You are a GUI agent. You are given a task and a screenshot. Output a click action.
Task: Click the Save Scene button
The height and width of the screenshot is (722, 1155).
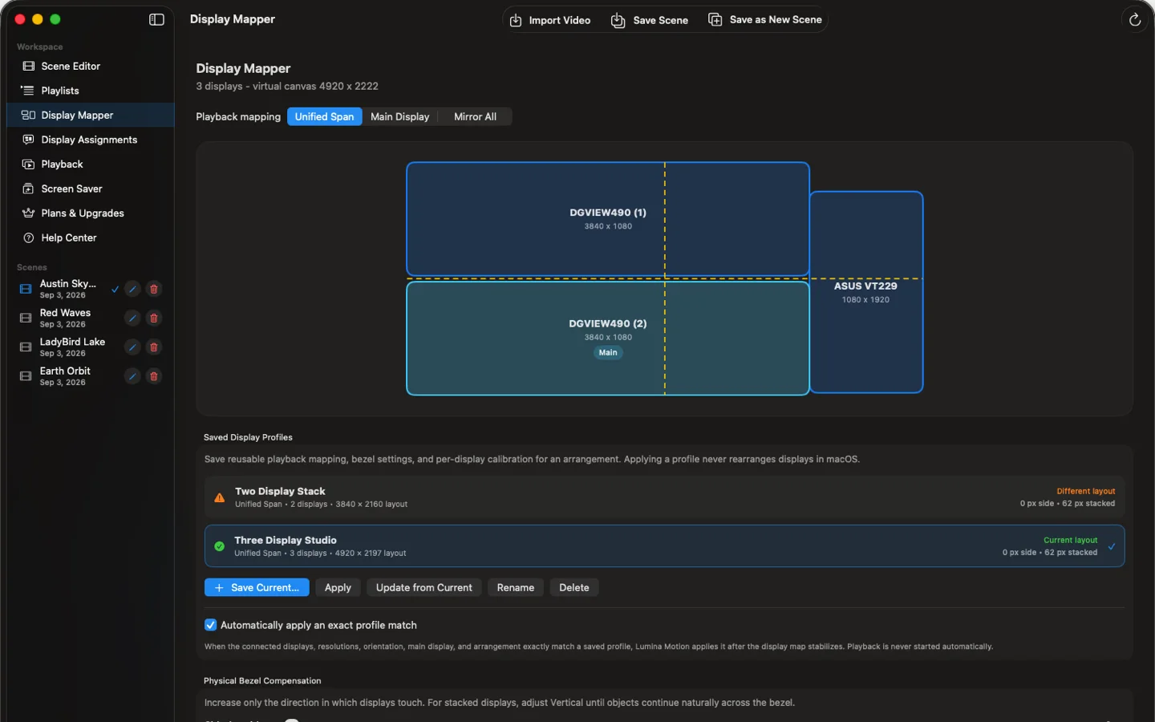pyautogui.click(x=650, y=20)
